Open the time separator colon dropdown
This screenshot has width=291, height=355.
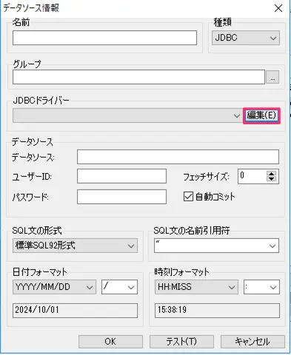pyautogui.click(x=261, y=287)
